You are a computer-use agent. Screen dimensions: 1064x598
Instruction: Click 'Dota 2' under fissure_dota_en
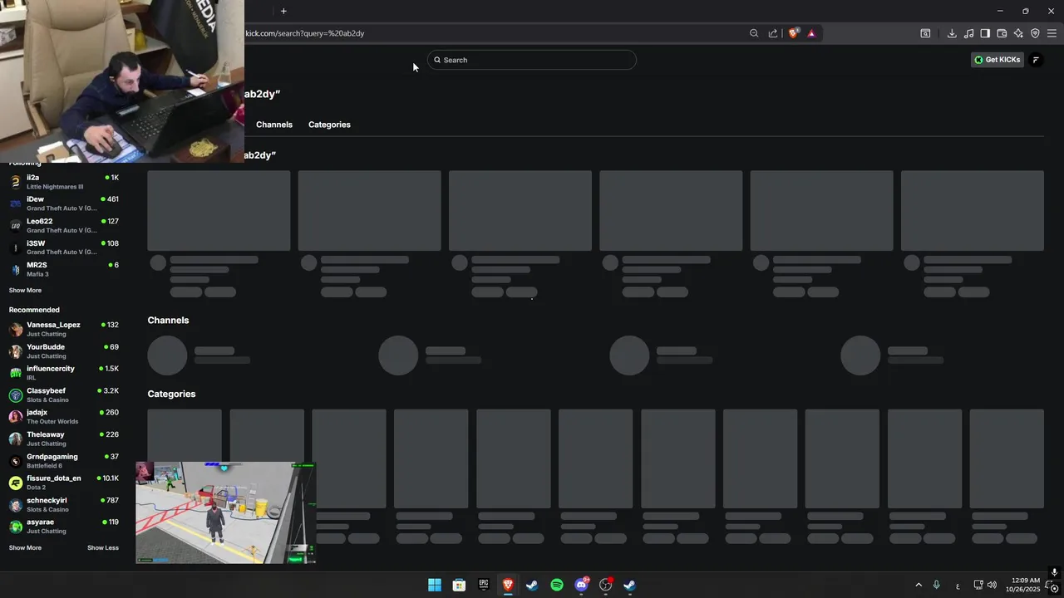36,488
